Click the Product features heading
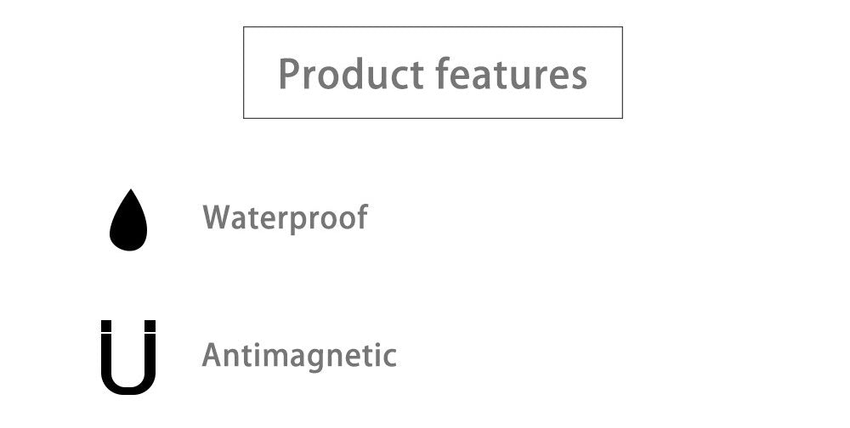This screenshot has height=428, width=850. 433,74
